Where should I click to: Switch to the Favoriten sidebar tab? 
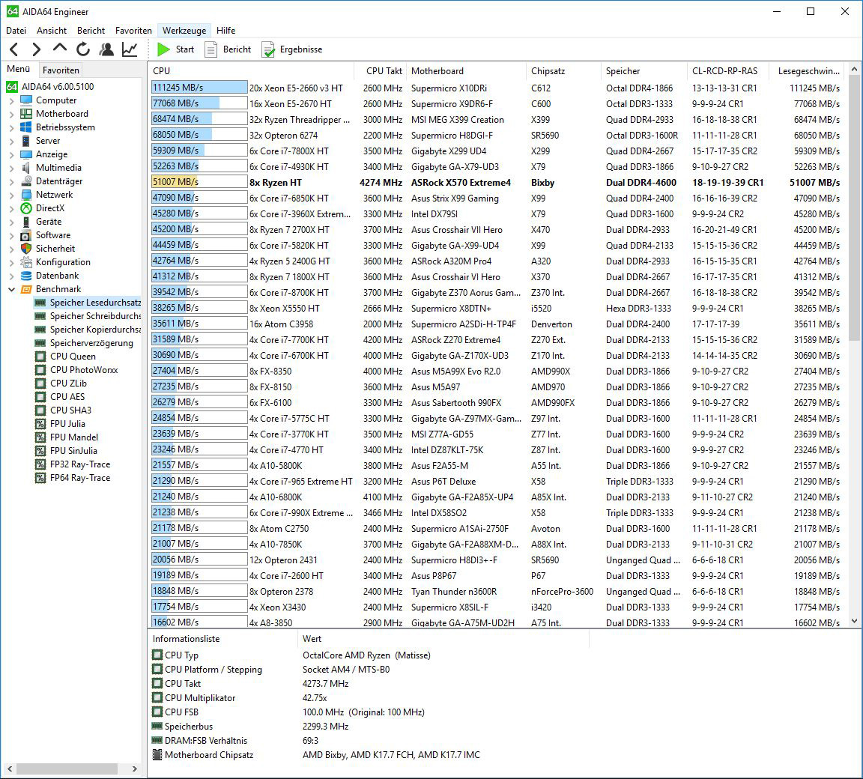point(61,70)
